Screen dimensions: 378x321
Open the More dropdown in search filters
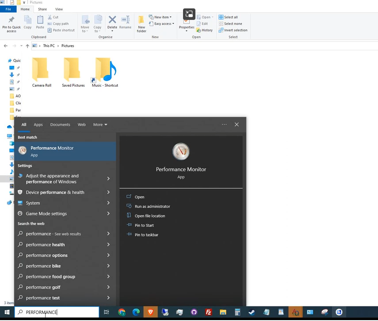click(100, 125)
